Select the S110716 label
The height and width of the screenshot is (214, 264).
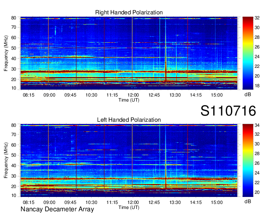pos(228,111)
